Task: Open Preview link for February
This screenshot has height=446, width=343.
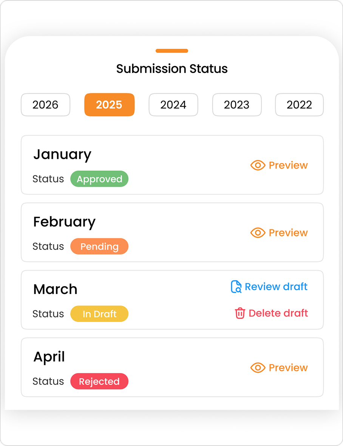Action: point(288,233)
